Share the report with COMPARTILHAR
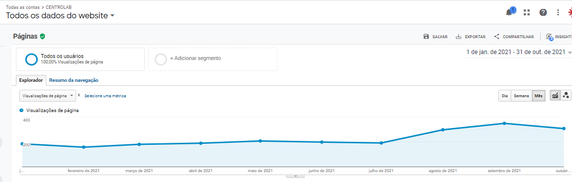572x182 pixels. (514, 37)
